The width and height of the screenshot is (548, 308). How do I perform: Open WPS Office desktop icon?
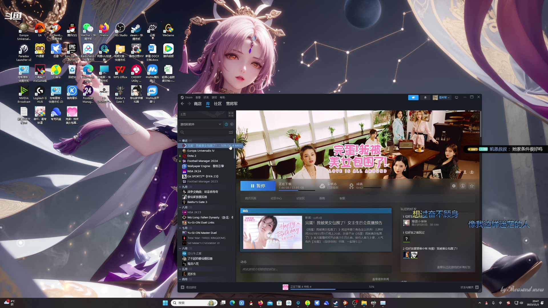pyautogui.click(x=120, y=72)
